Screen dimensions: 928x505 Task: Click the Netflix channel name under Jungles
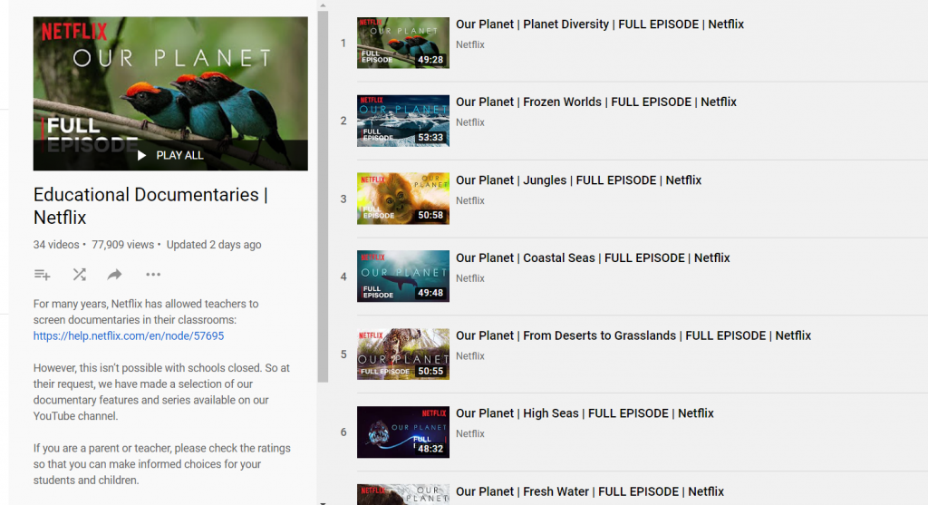[x=470, y=200]
